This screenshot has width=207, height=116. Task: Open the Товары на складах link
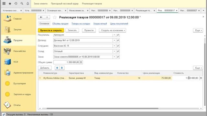[81, 24]
